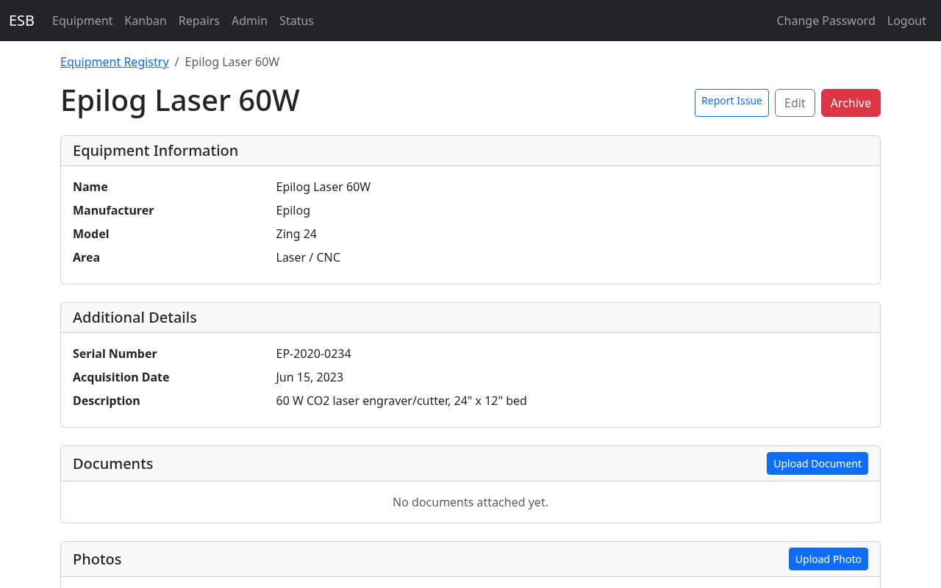
Task: Click the Upload Photo button
Action: point(828,559)
